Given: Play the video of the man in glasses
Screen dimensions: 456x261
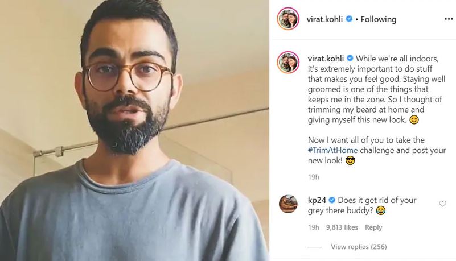Looking at the screenshot, I should point(134,130).
